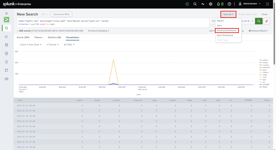Click the Settings gear icon in top bar
276x150 pixels.
[x=211, y=4]
